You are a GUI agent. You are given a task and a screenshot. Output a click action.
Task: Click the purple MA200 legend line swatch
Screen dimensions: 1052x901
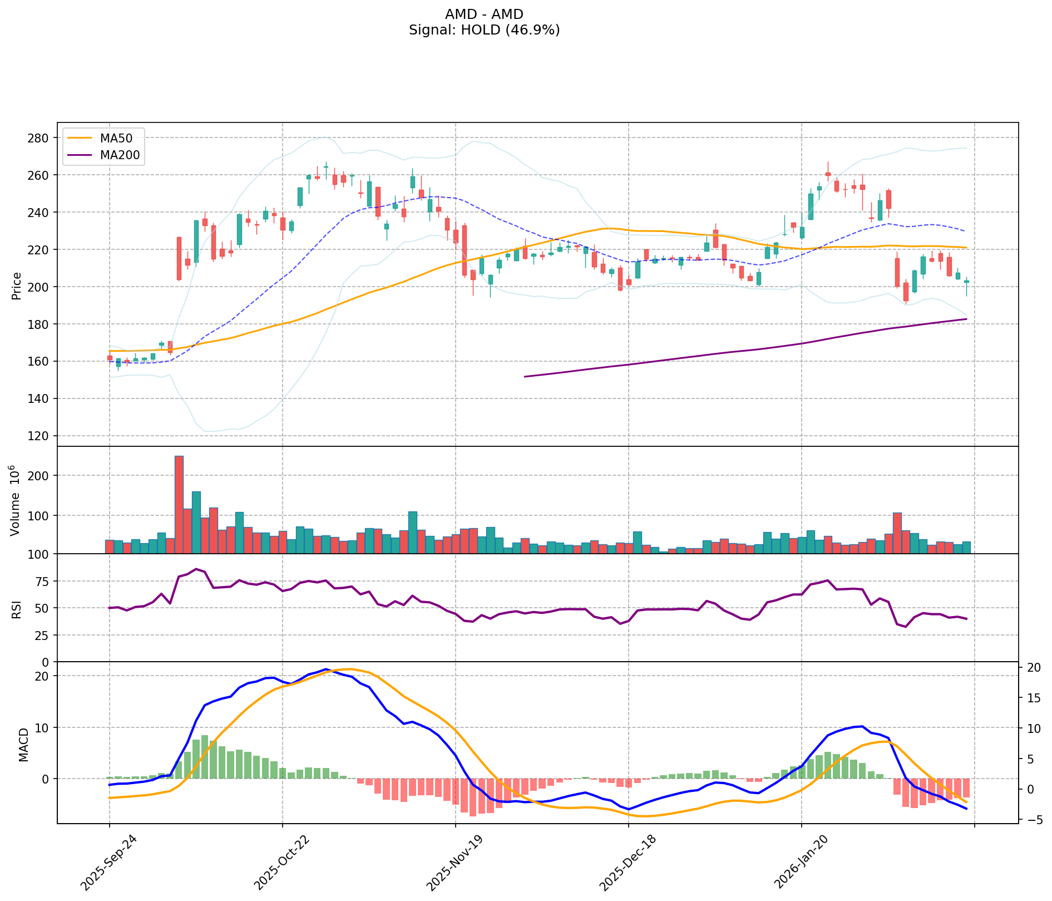[77, 155]
